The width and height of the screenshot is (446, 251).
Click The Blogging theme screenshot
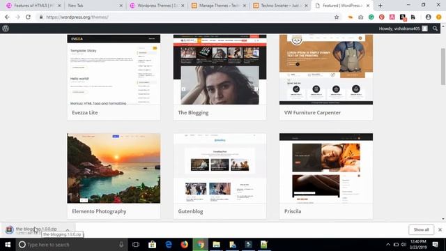click(x=220, y=70)
